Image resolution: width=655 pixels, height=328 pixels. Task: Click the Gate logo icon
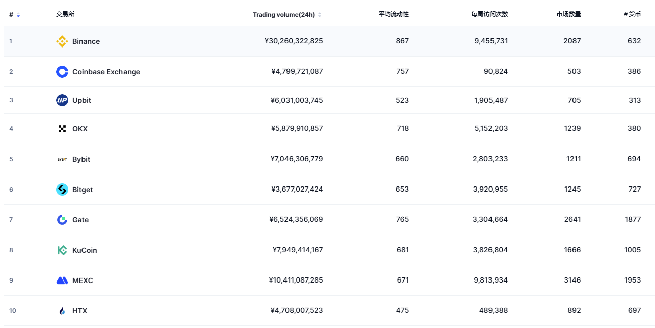(62, 220)
